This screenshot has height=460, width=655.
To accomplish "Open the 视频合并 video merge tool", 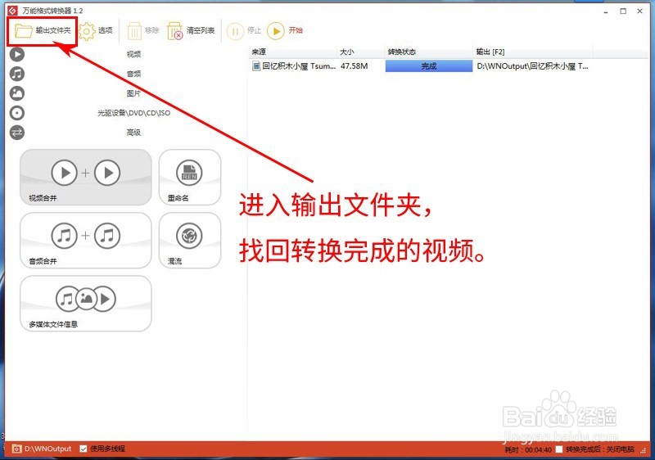I will (x=86, y=178).
